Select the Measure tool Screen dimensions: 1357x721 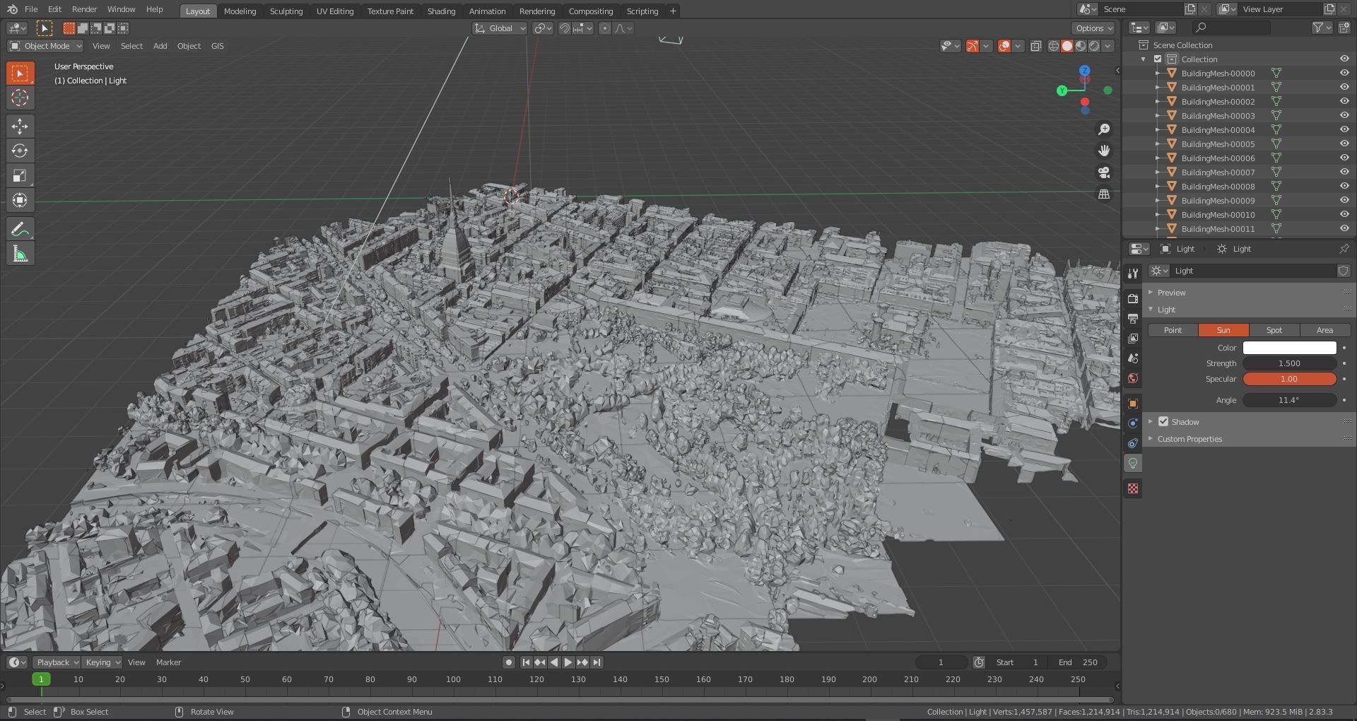click(x=20, y=254)
